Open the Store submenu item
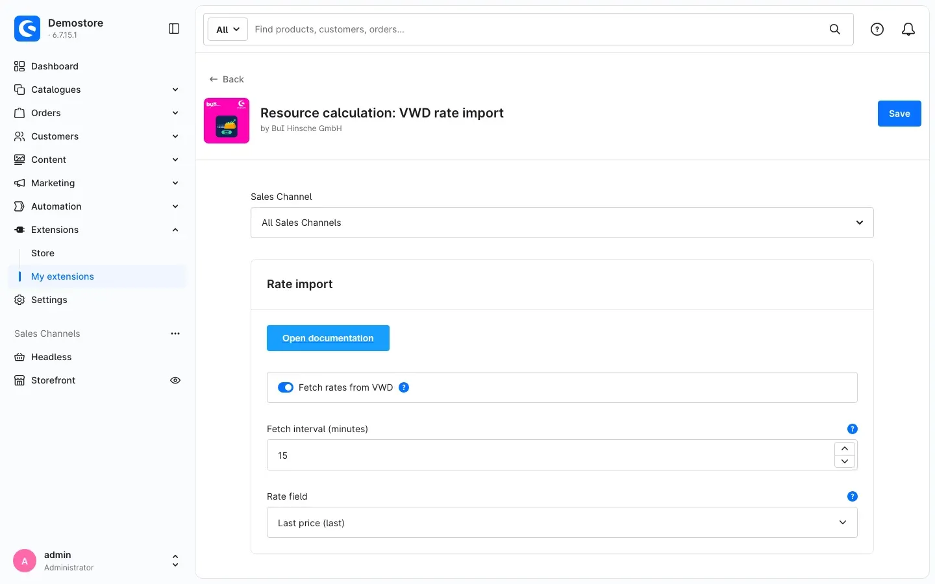The width and height of the screenshot is (935, 584). pos(43,253)
